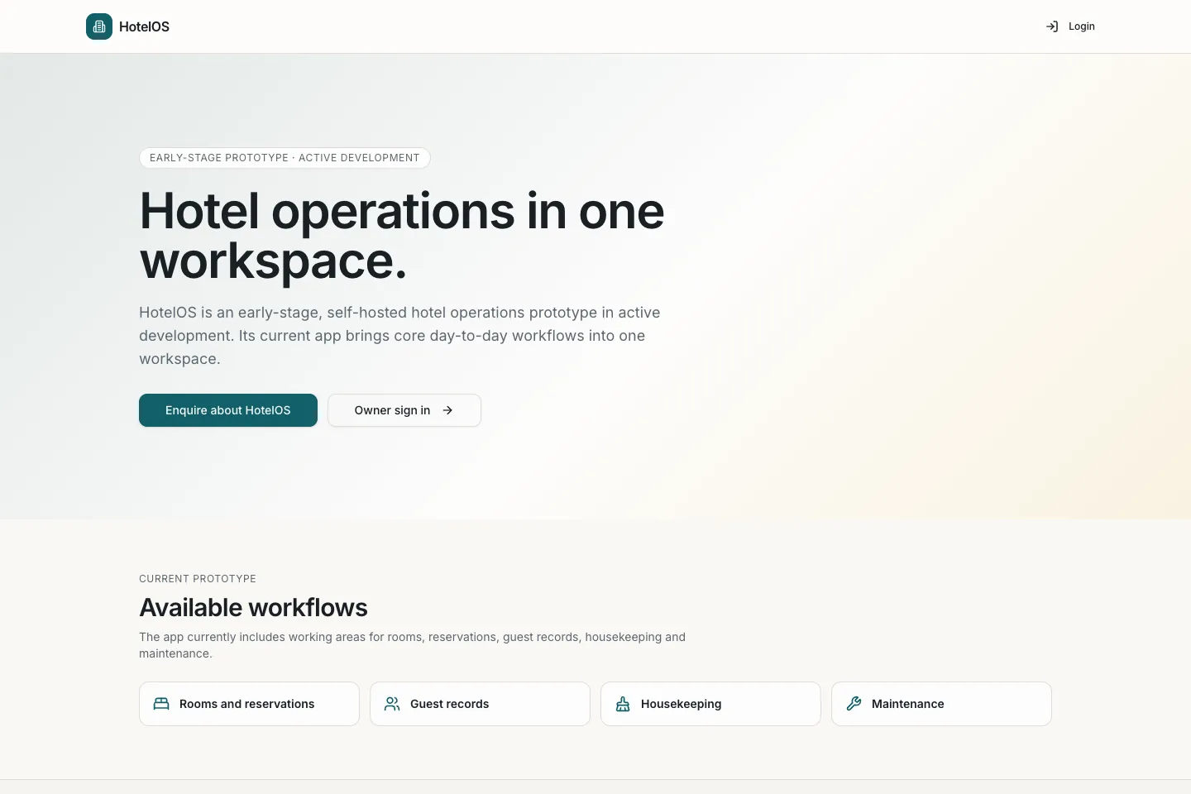Go to home via HotelOS brand name

[144, 26]
